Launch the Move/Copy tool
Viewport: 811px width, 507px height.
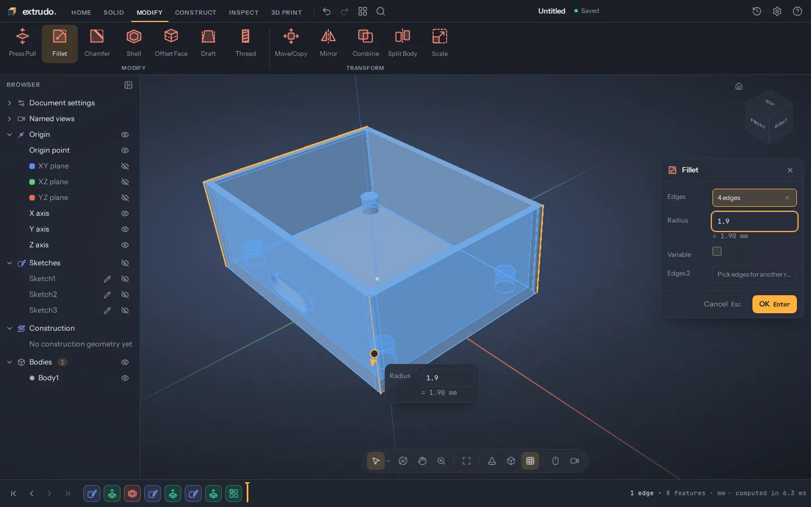pos(291,43)
